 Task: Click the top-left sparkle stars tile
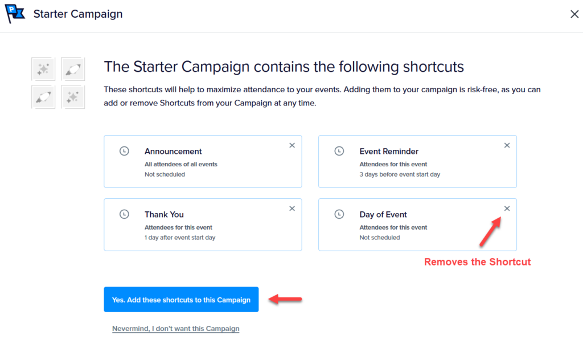click(x=43, y=69)
